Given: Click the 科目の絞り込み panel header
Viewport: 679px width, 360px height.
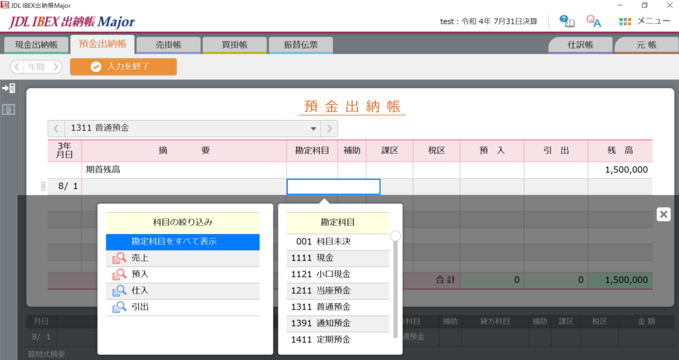Looking at the screenshot, I should coord(183,223).
